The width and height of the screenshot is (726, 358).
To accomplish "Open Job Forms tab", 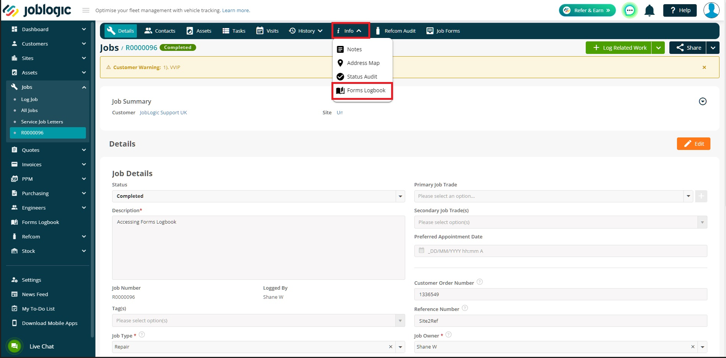I will point(443,31).
